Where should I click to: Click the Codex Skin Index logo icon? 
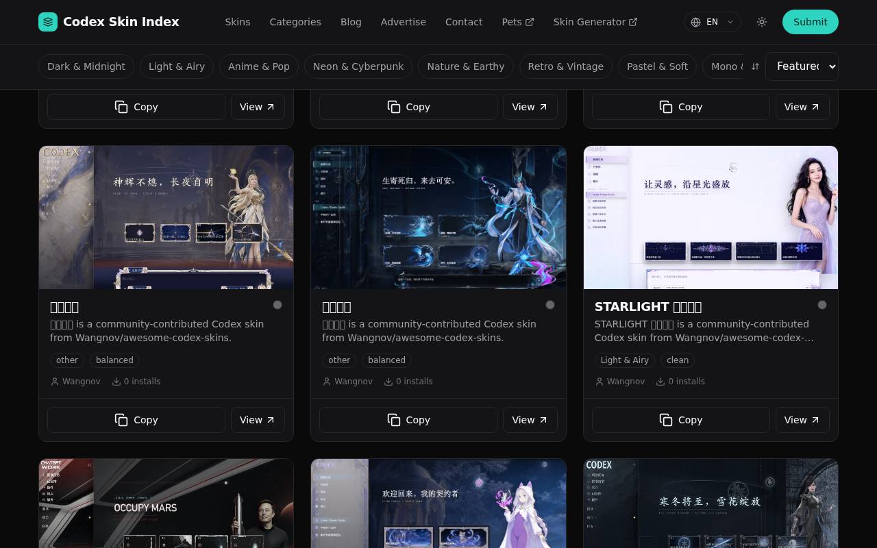point(48,22)
